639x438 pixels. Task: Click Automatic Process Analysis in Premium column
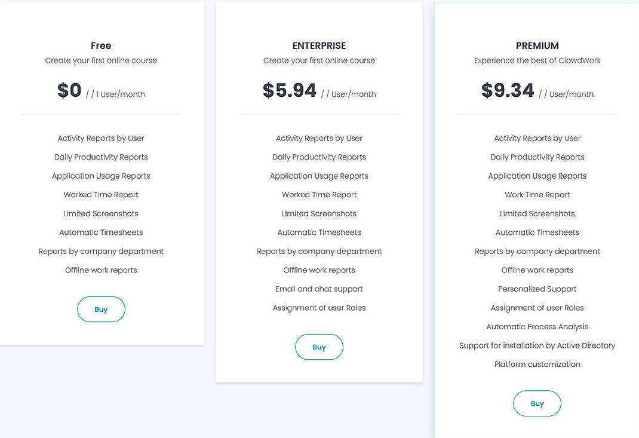537,326
